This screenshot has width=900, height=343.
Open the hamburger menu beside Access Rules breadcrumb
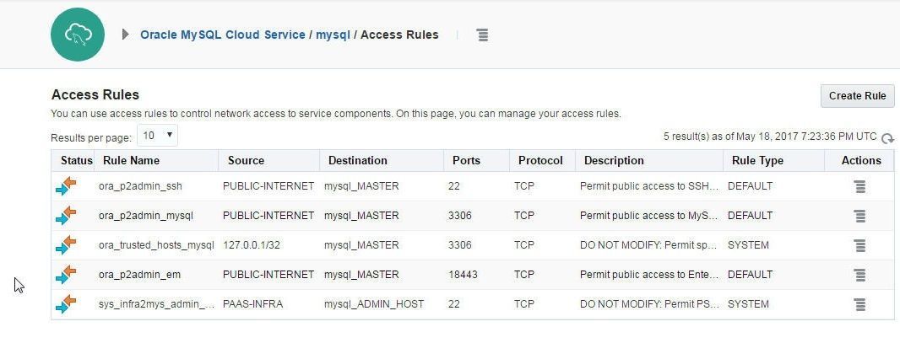coord(483,35)
